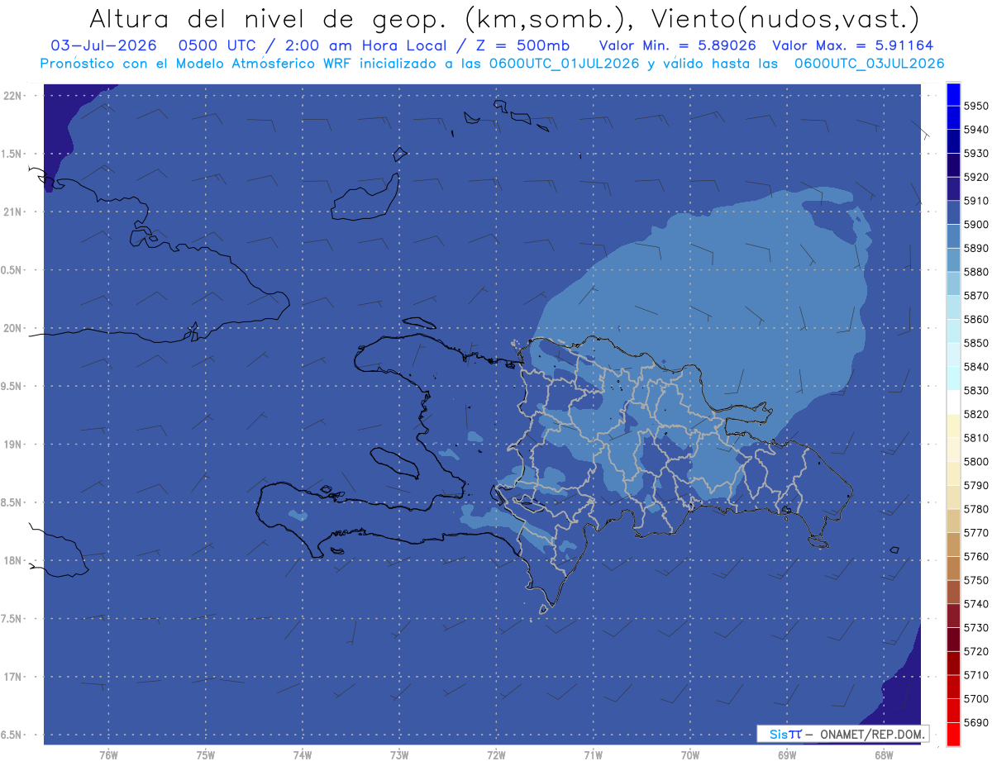Click the '5870' colorbar value
This screenshot has width=992, height=766.
[x=976, y=295]
